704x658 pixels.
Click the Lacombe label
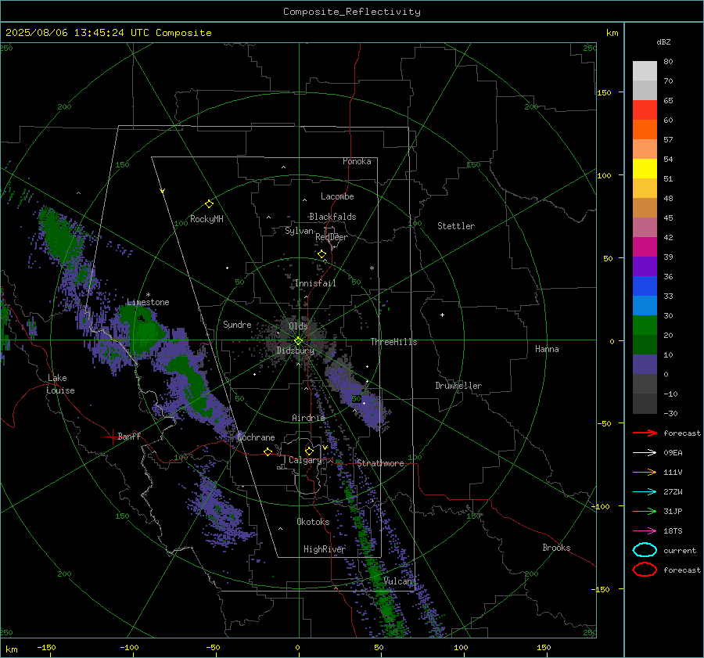[337, 196]
